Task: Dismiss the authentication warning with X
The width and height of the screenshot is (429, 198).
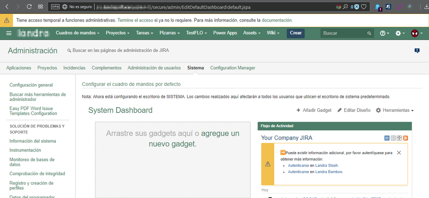Action: coord(399,153)
